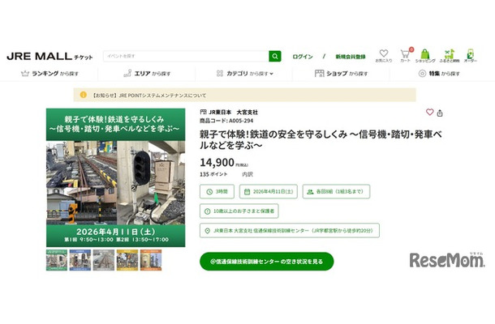Select the fifth gallery thumbnail

click(x=151, y=260)
